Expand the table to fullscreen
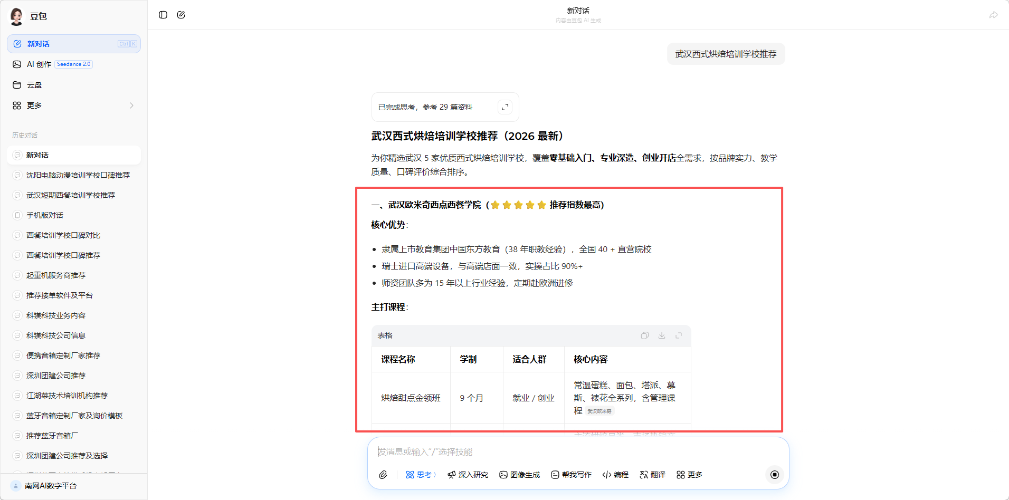Image resolution: width=1009 pixels, height=500 pixels. (679, 335)
